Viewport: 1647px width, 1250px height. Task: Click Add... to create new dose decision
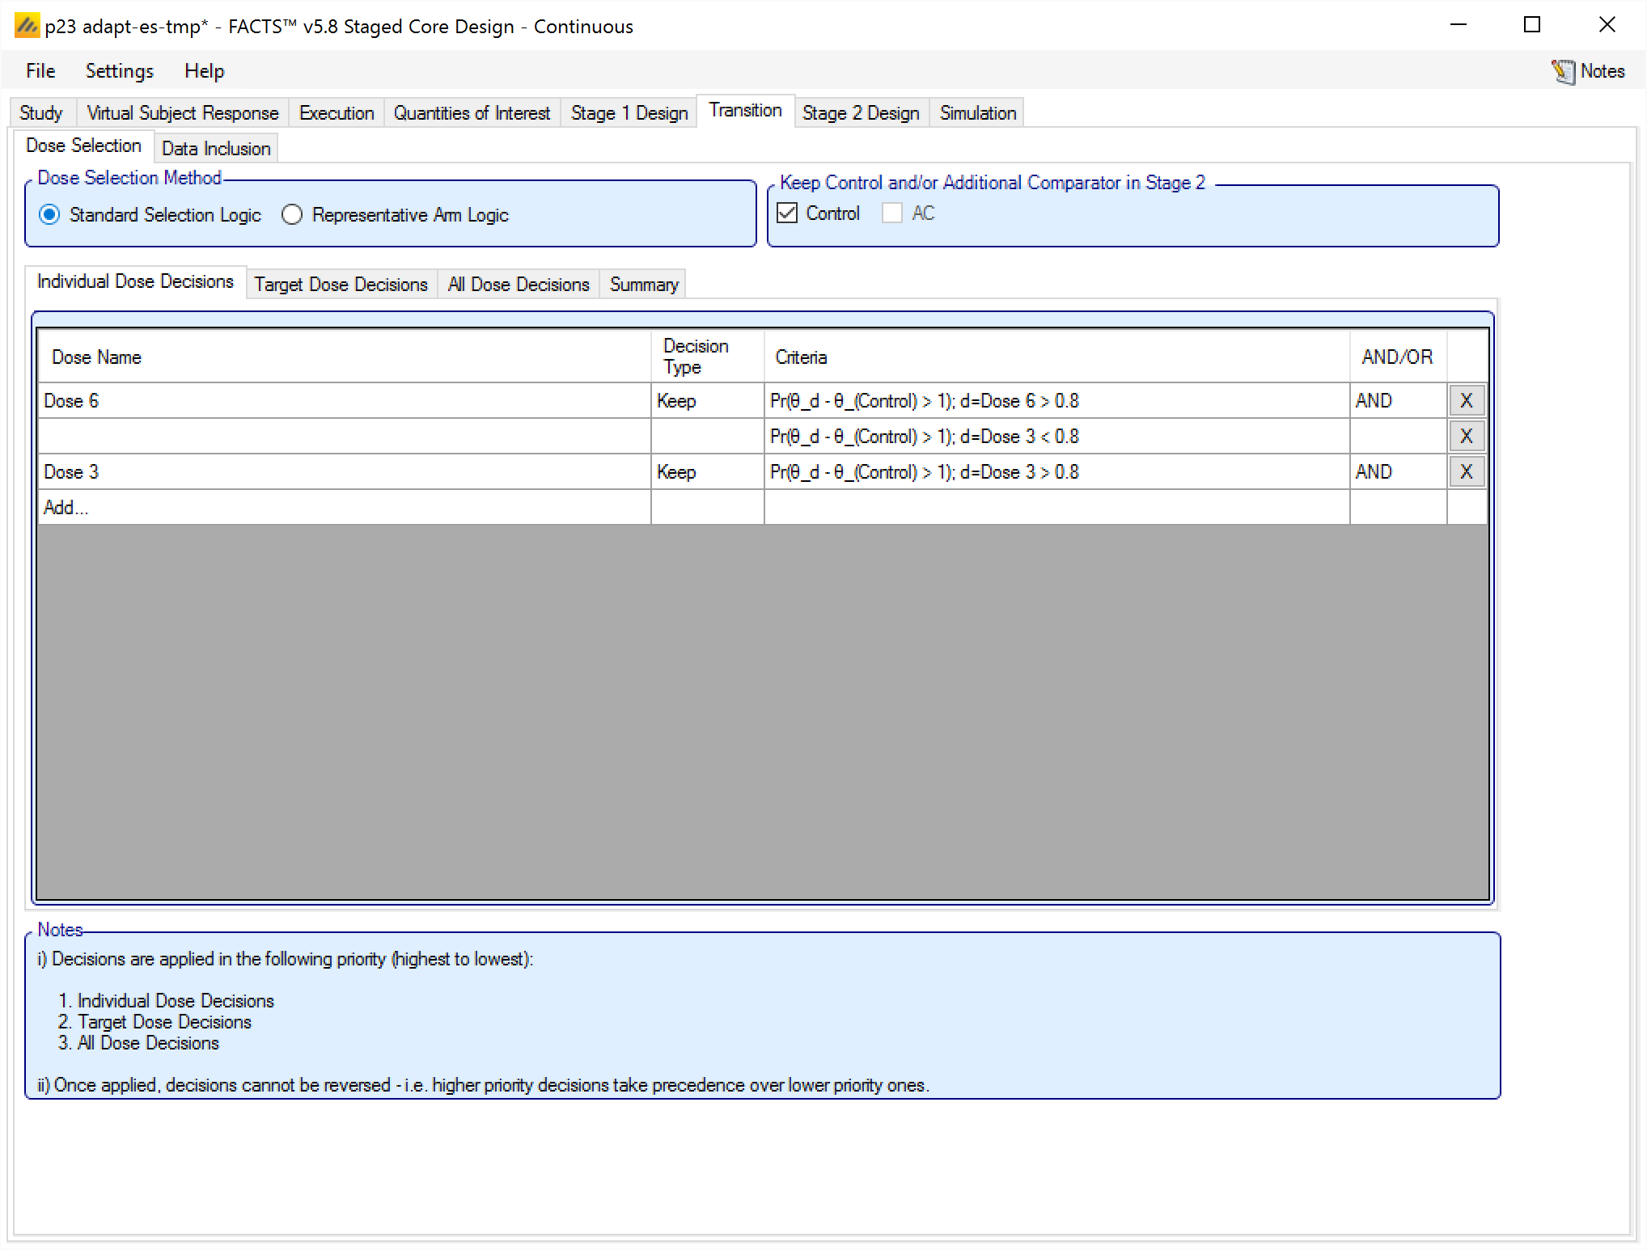coord(66,507)
